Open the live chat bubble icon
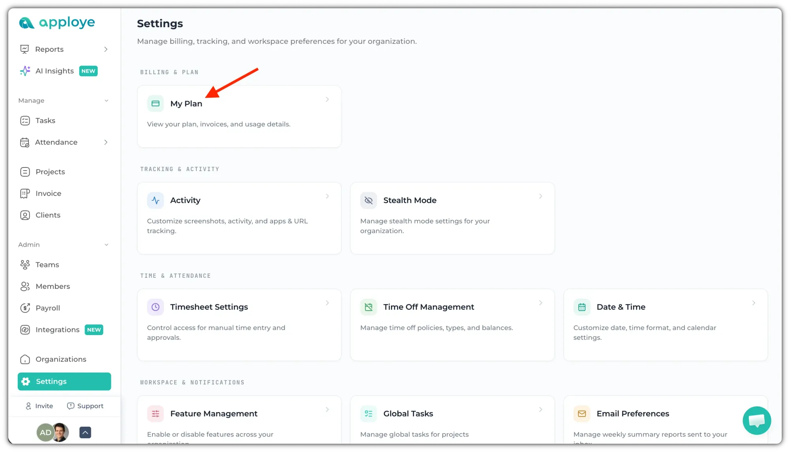 [756, 420]
